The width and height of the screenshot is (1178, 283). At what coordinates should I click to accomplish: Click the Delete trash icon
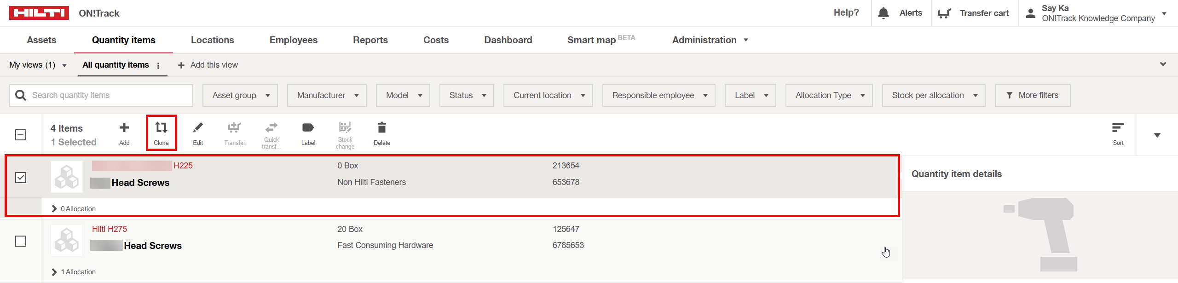click(x=381, y=128)
